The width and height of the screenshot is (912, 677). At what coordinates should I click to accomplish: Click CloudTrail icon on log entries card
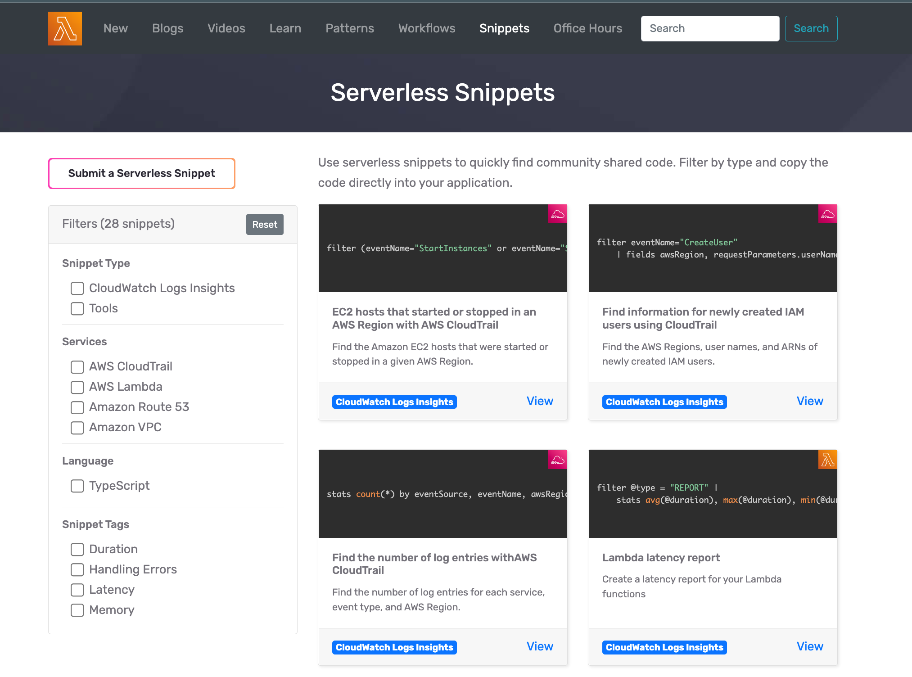click(557, 460)
